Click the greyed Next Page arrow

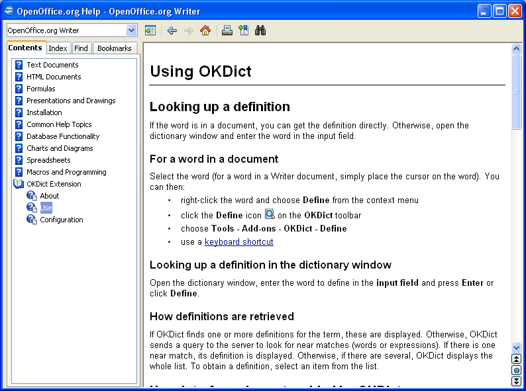[189, 30]
